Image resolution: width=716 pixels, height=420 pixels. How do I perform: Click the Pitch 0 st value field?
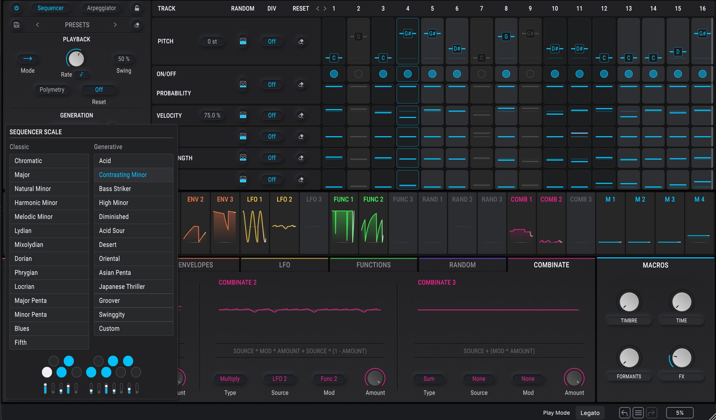[x=212, y=41]
